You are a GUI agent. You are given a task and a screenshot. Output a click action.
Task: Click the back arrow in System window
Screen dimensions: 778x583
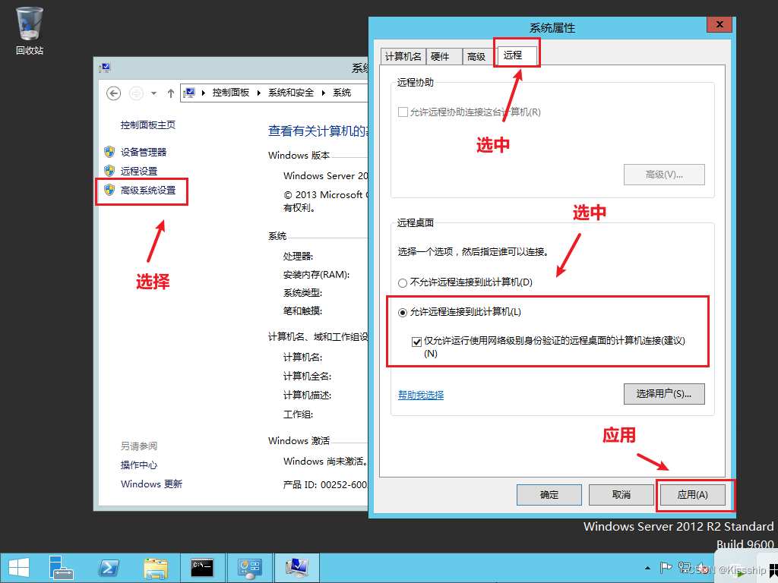114,93
